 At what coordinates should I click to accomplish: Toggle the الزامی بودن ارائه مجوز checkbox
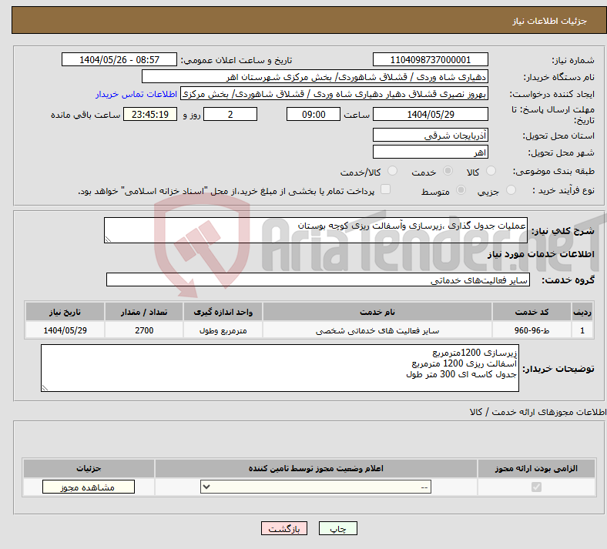click(x=537, y=487)
